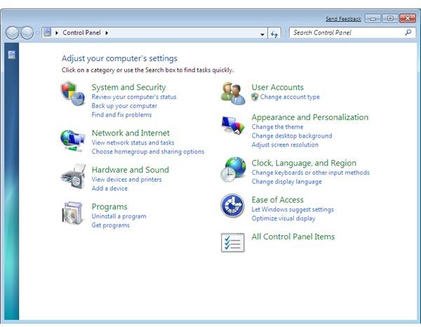Click Change display language

(286, 182)
